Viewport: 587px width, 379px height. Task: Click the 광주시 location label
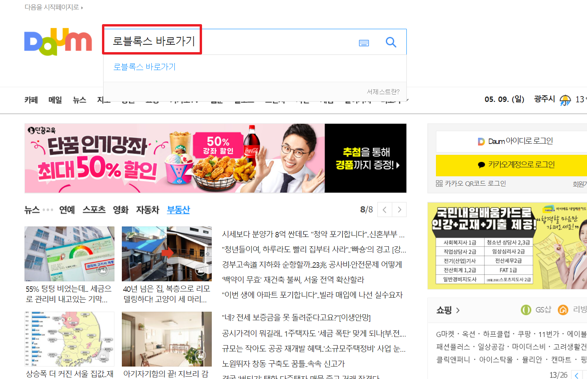(x=545, y=99)
